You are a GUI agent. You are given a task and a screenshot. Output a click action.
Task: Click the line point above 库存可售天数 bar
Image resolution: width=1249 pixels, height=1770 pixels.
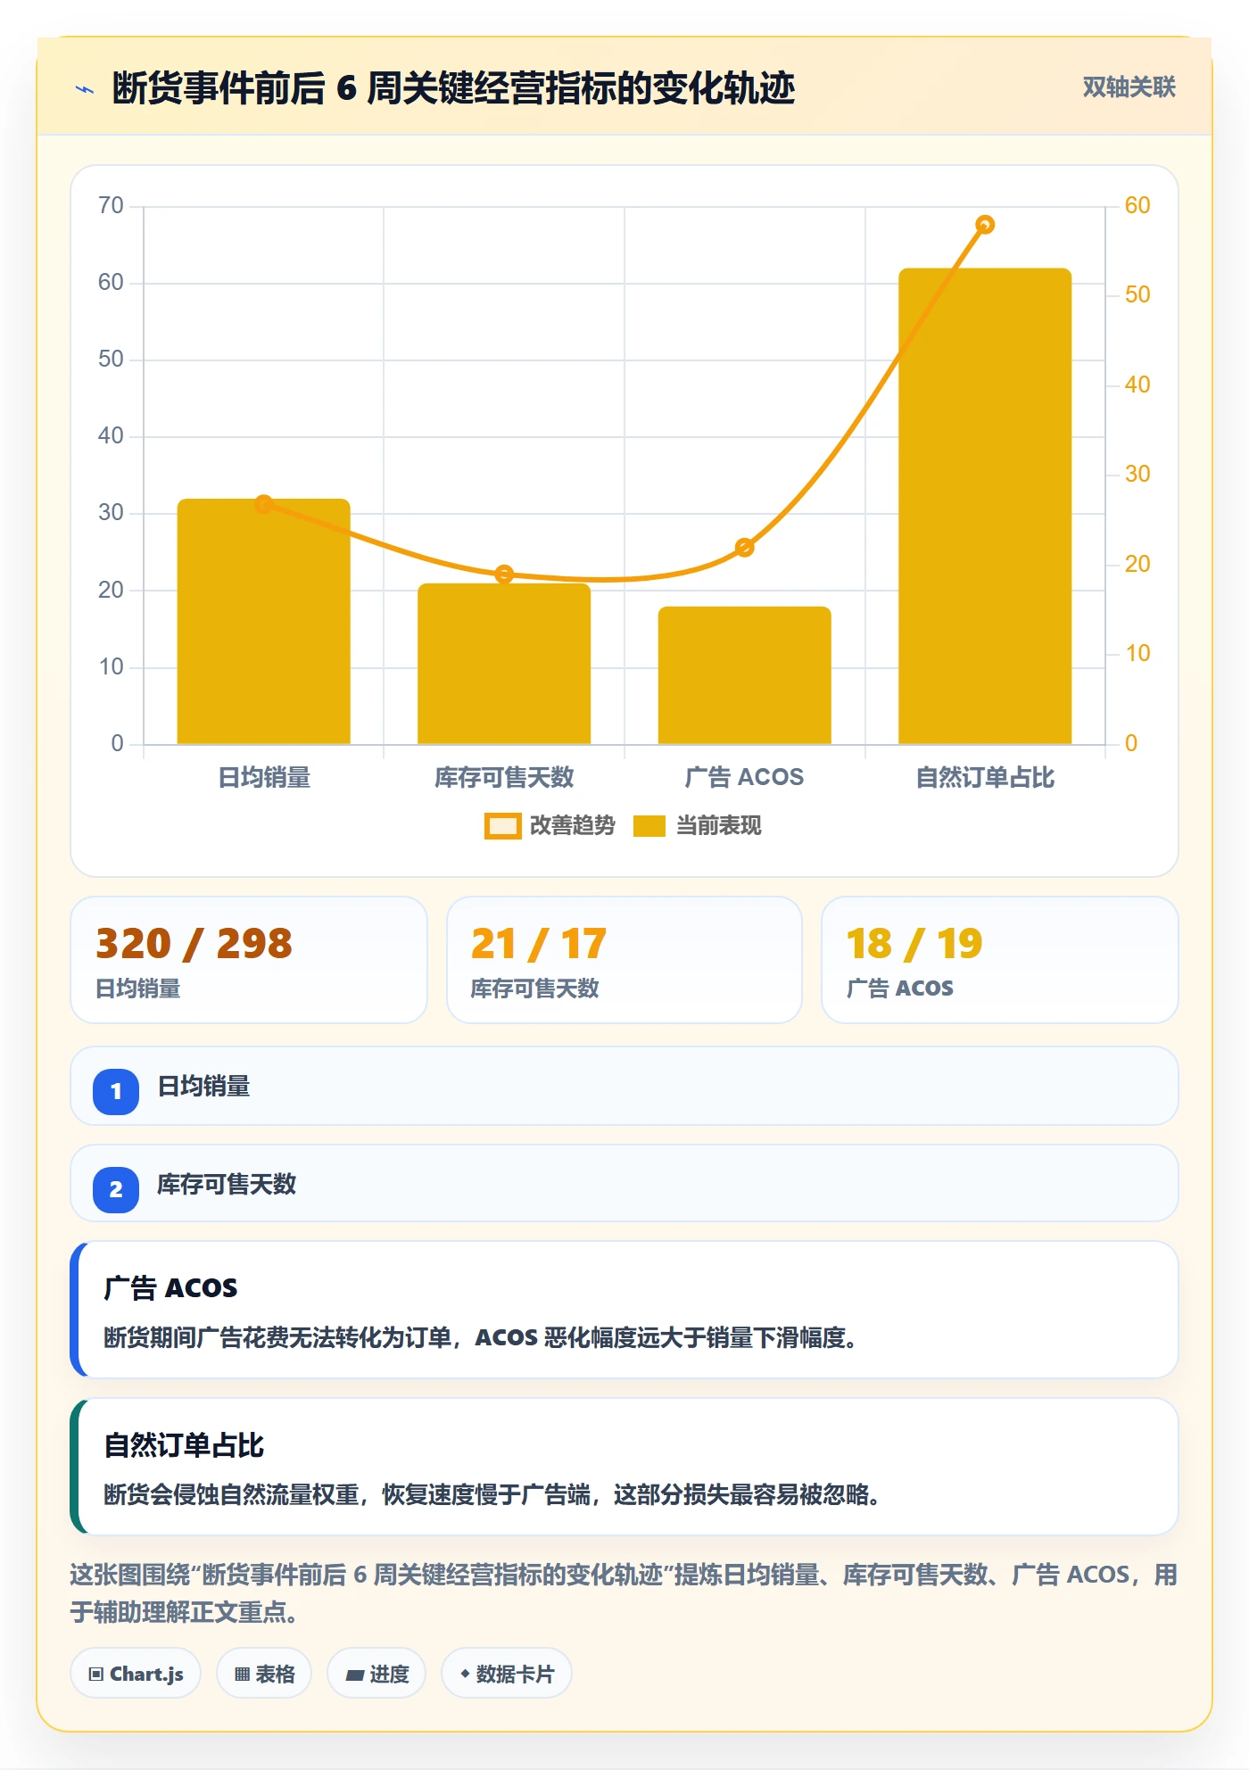pos(504,575)
